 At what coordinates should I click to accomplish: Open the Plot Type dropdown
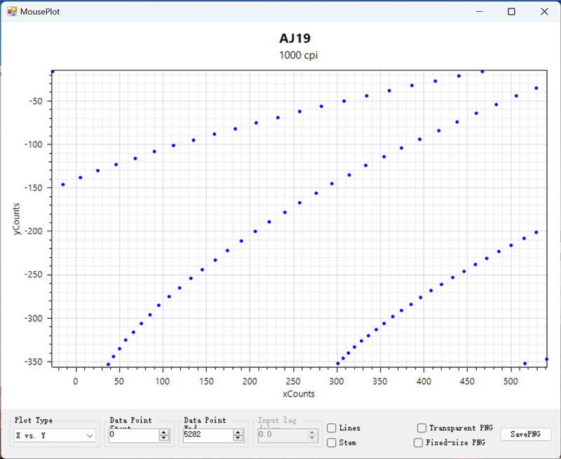(55, 435)
